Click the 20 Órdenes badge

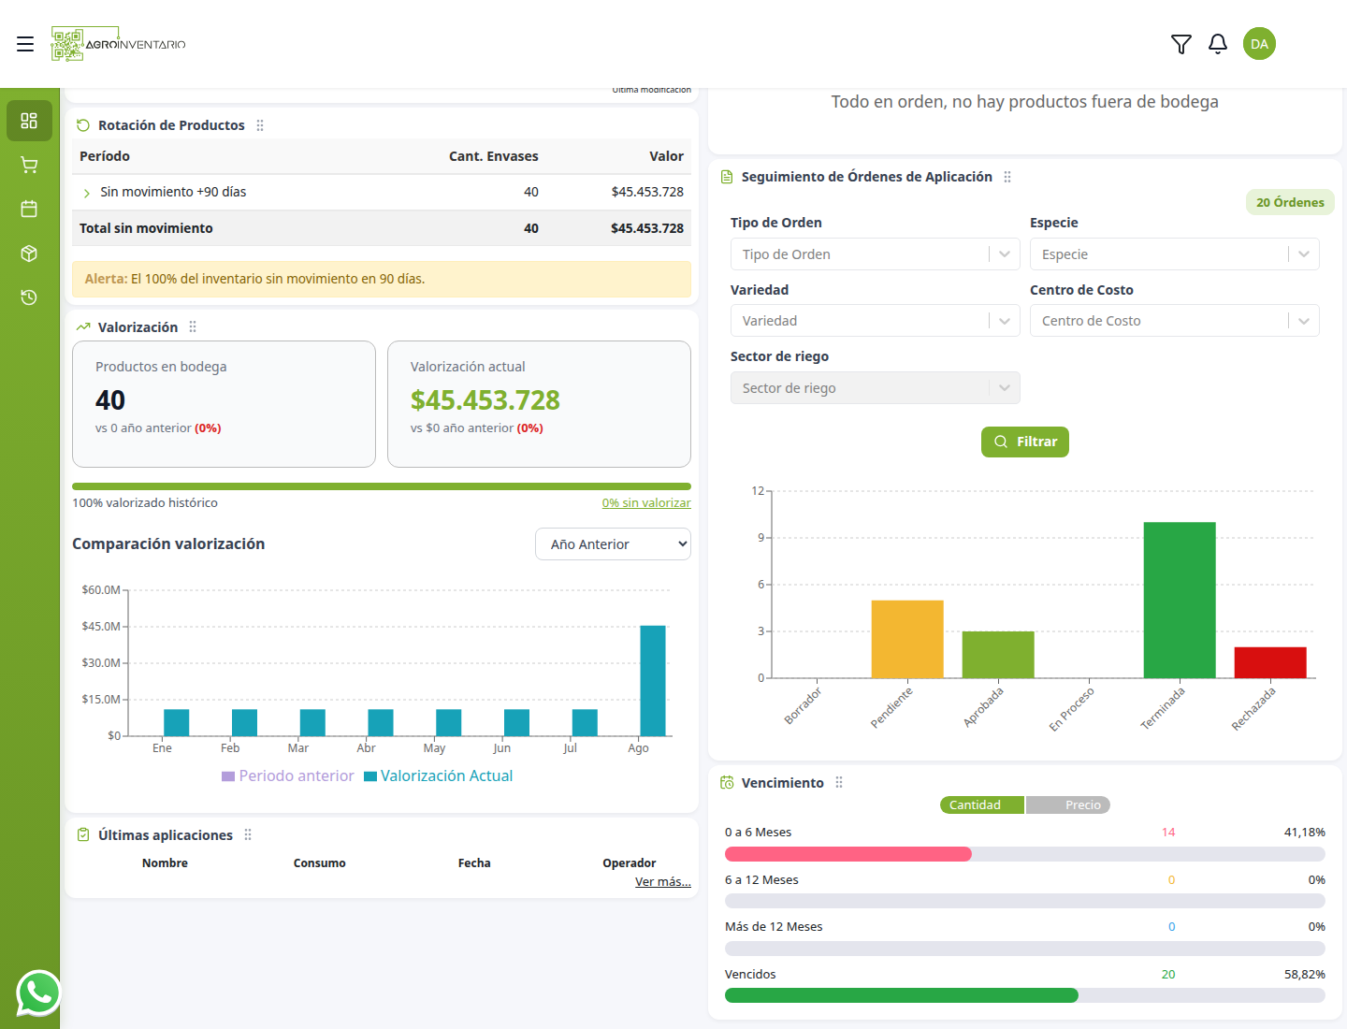pyautogui.click(x=1290, y=202)
